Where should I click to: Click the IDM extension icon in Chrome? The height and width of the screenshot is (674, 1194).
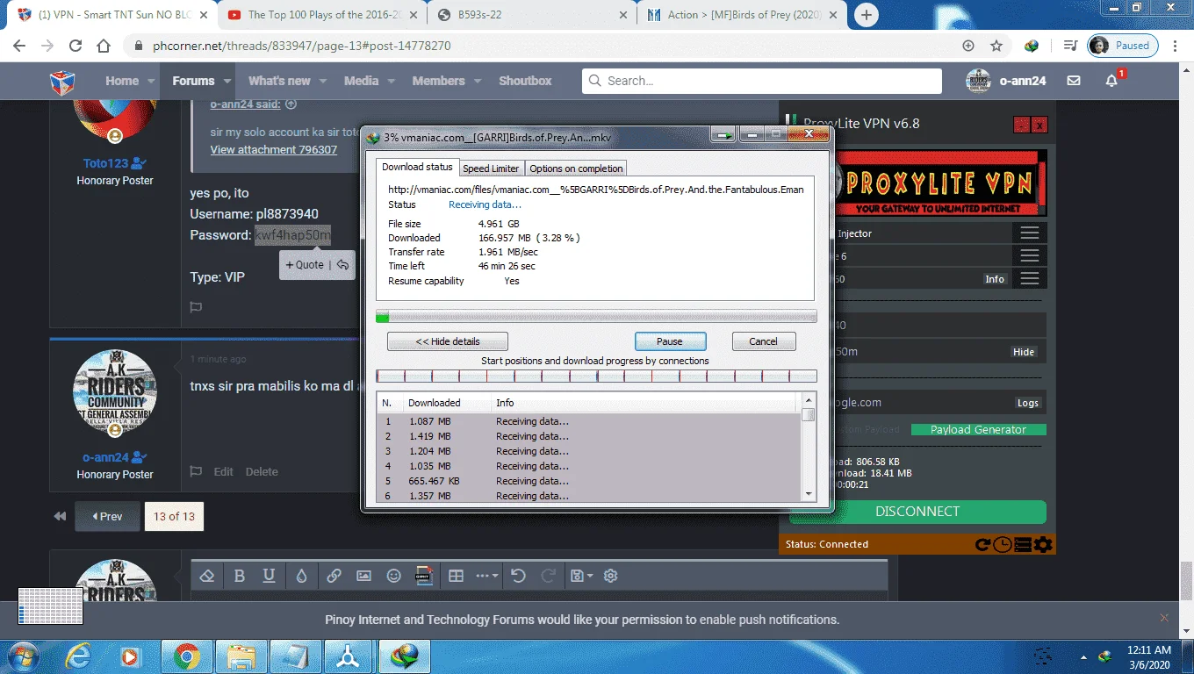pyautogui.click(x=1032, y=46)
